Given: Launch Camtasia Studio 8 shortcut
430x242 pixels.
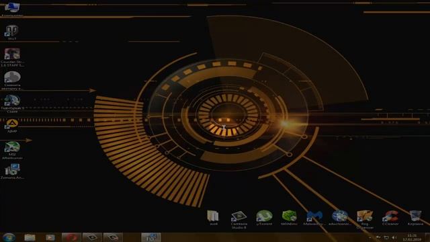Looking at the screenshot, I should [x=239, y=220].
